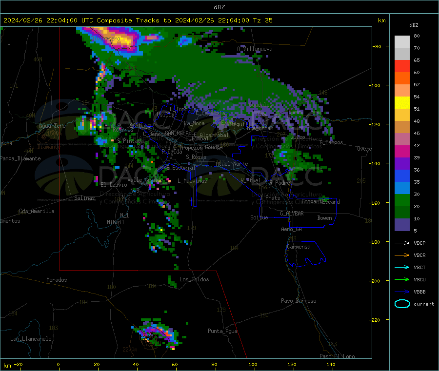Click the Pampa_Diamante location label
Viewport: 439px width, 371px height.
[20, 158]
